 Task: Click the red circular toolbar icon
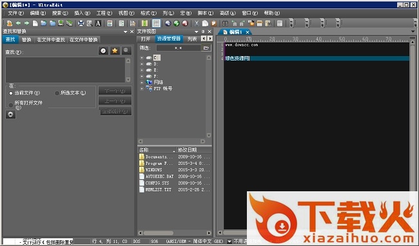point(185,23)
